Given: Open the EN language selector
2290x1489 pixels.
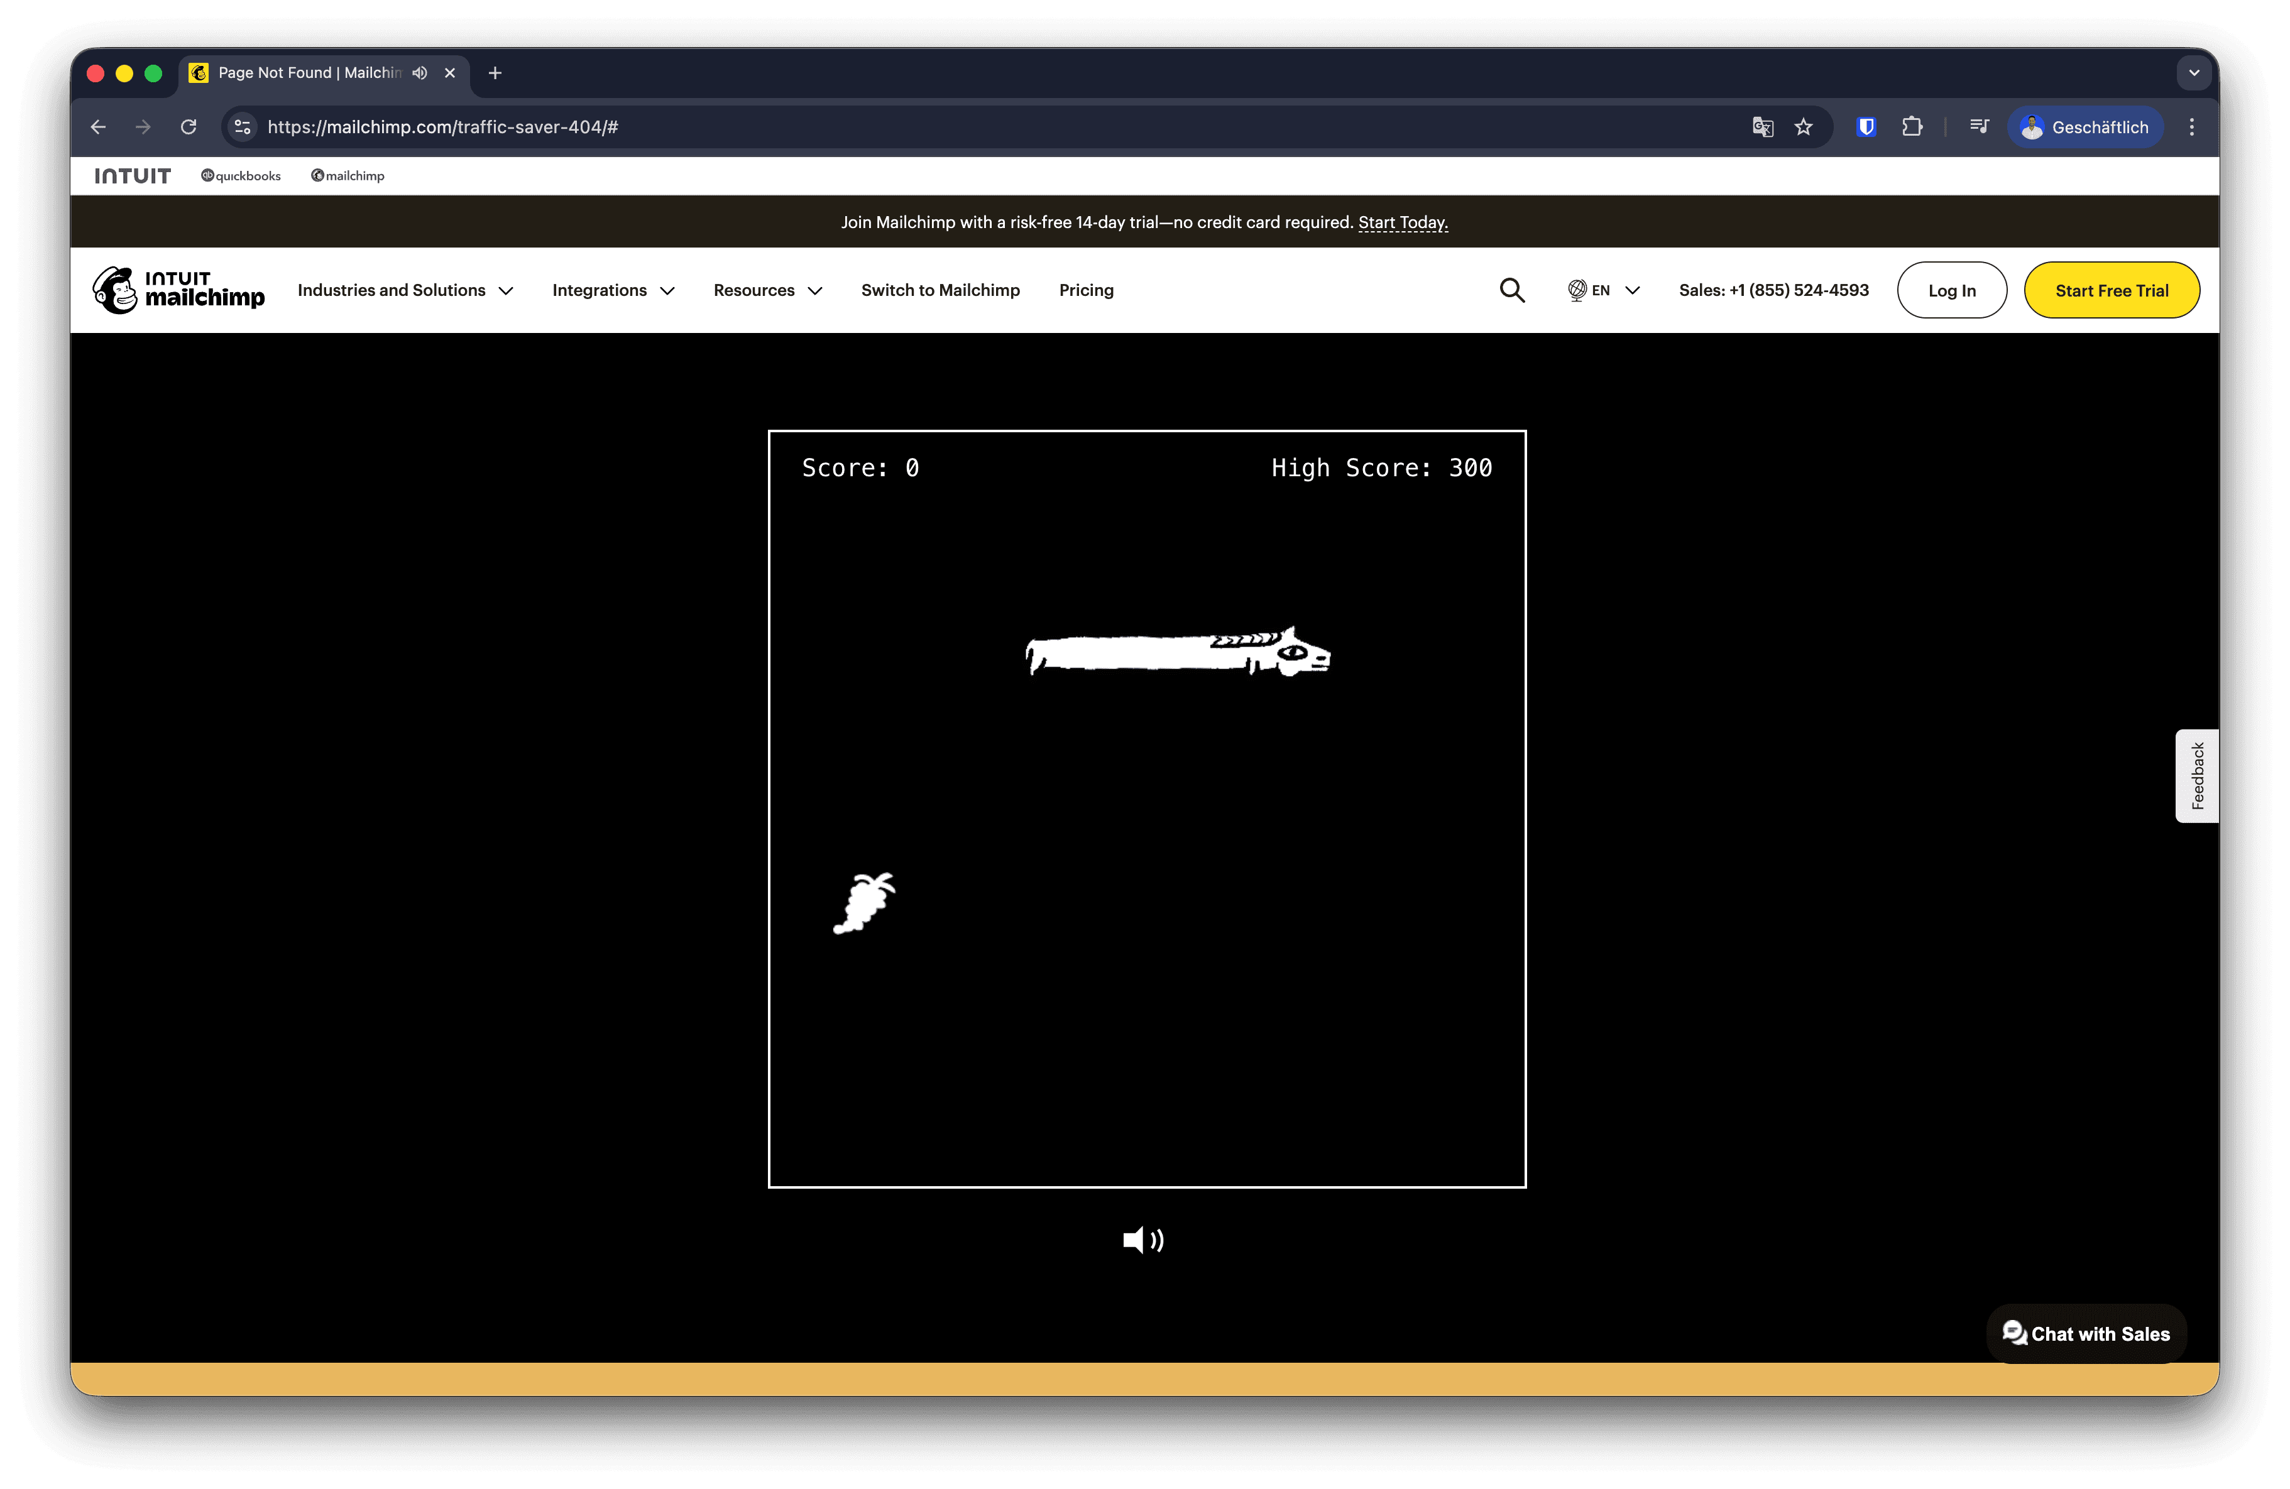Looking at the screenshot, I should coord(1603,290).
